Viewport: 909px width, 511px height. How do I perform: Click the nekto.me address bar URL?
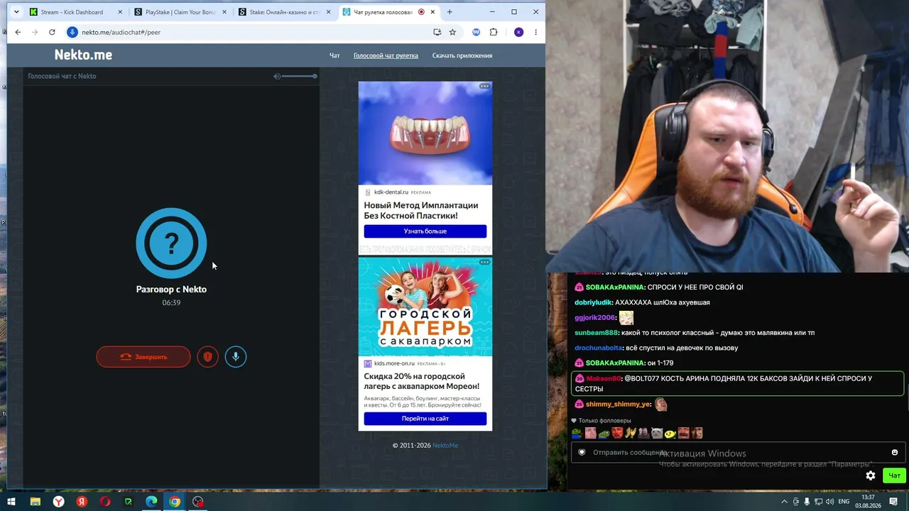tap(121, 32)
